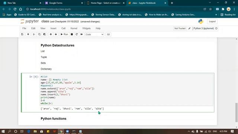
Task: Click the Not Trusted button
Action: point(180,28)
